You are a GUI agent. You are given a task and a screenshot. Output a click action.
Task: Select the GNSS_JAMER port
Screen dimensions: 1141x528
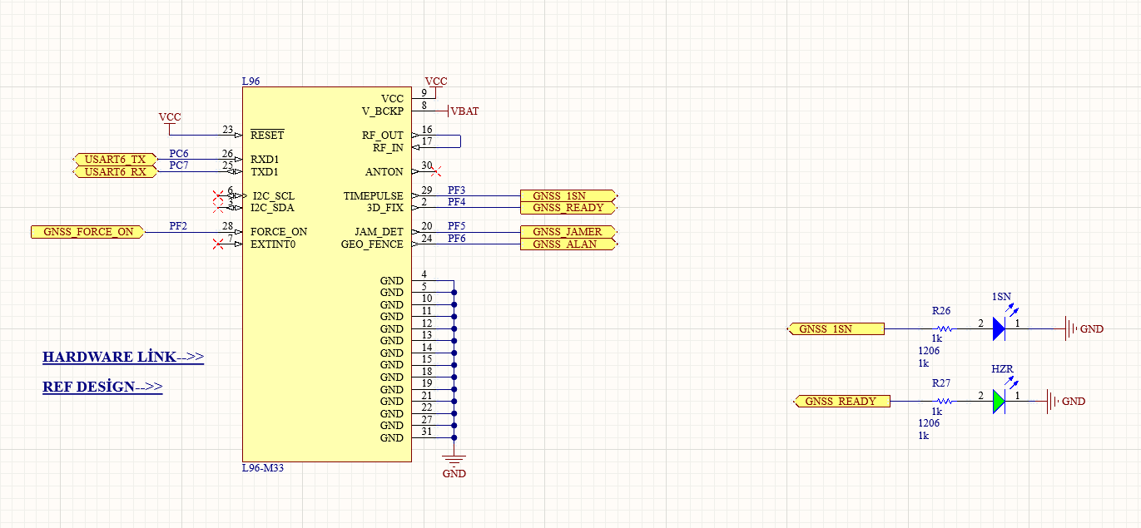tap(569, 232)
